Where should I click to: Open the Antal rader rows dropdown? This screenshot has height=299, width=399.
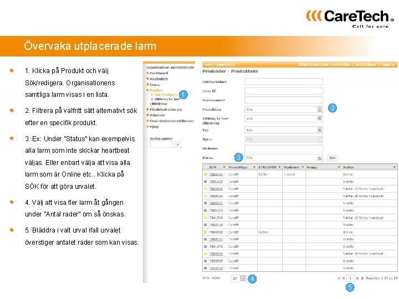coord(243,279)
